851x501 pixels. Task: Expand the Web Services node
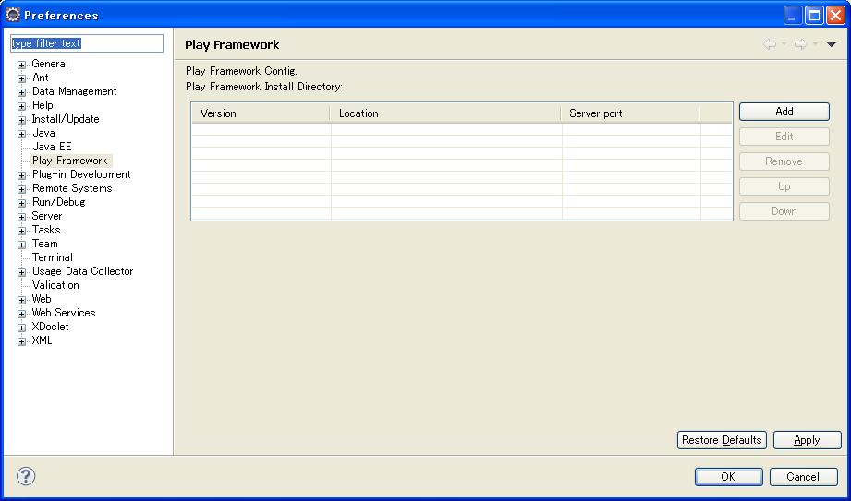click(x=21, y=314)
